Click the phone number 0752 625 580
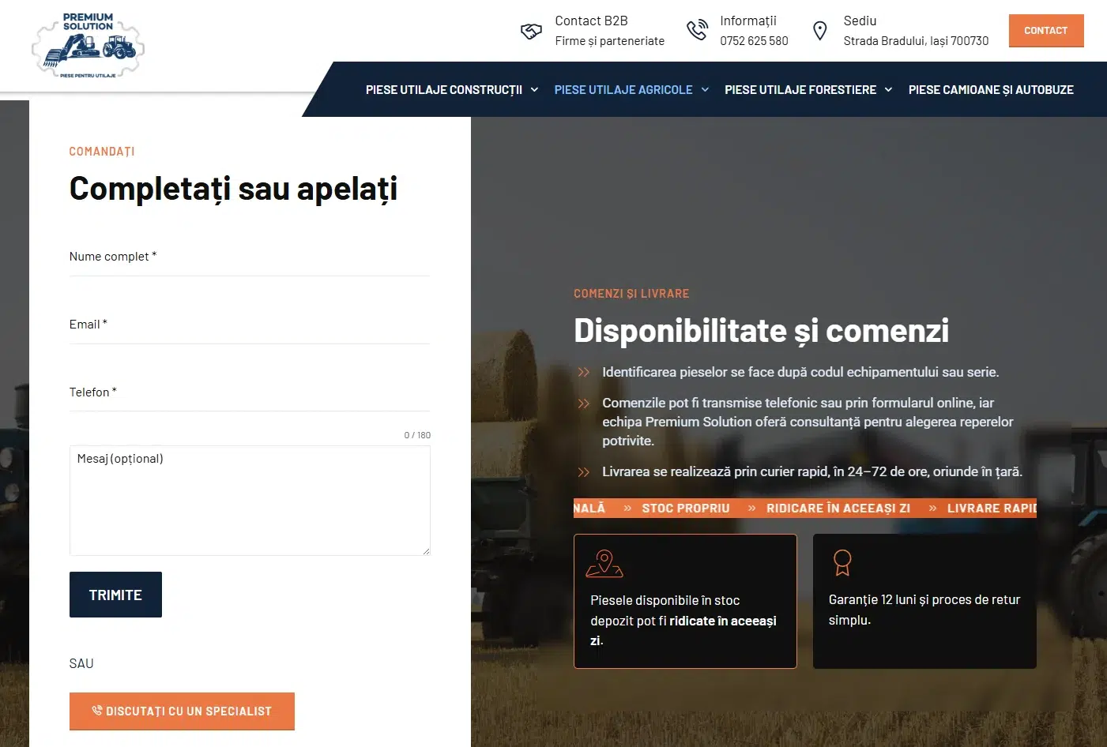The width and height of the screenshot is (1107, 747). (754, 41)
